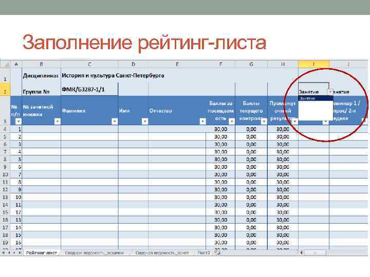This screenshot has height=277, width=370.
Task: Click 30,00 in column F of row 18
Action: pyautogui.click(x=220, y=235)
